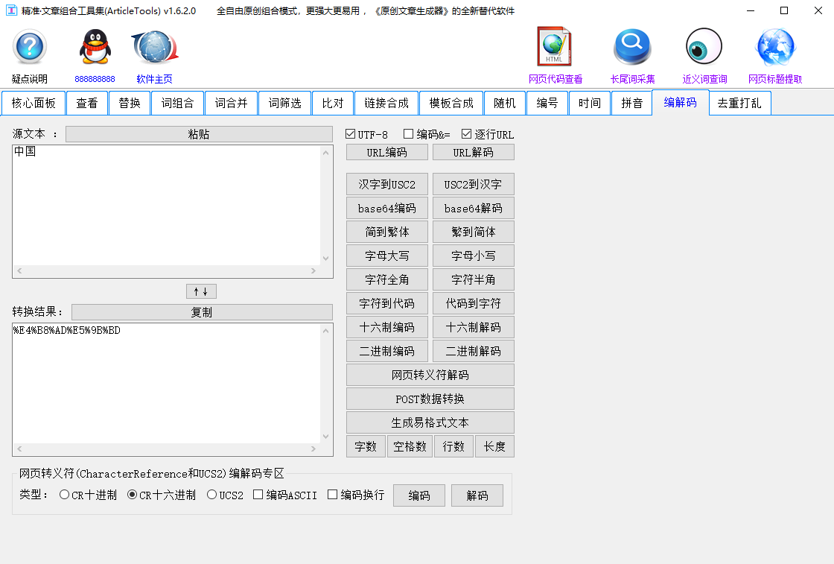The height and width of the screenshot is (564, 834).
Task: Select the CR十进制 radio button
Action: click(64, 494)
